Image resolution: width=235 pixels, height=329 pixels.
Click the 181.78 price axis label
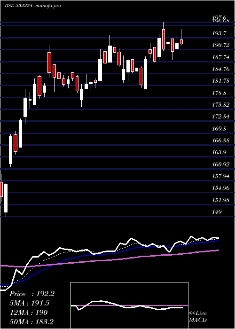(221, 81)
